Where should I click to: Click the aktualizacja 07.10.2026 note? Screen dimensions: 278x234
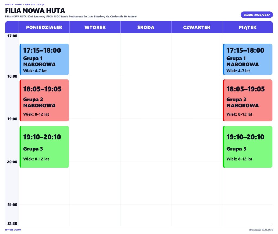pos(261,230)
